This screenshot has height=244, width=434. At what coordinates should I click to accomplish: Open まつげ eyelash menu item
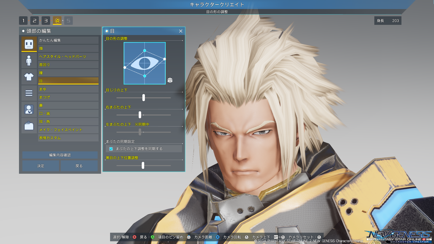tap(68, 97)
